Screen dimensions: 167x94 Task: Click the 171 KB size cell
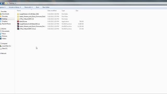click(x=81, y=29)
